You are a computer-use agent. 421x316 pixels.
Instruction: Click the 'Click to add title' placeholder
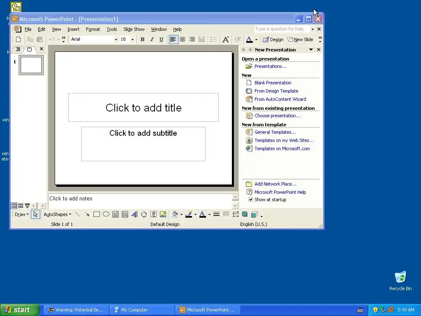(143, 107)
